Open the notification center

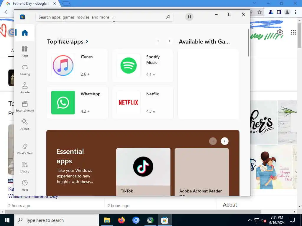(292, 220)
